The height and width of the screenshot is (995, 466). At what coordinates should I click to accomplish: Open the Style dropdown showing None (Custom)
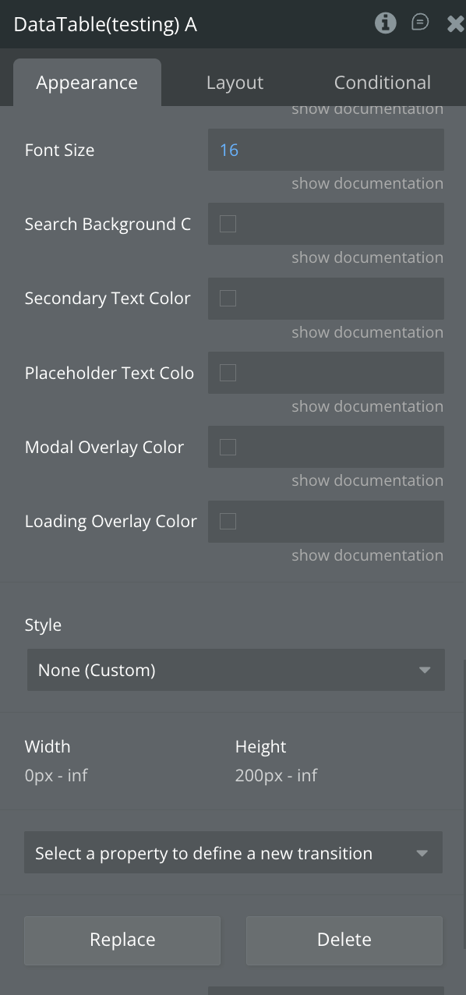click(236, 670)
